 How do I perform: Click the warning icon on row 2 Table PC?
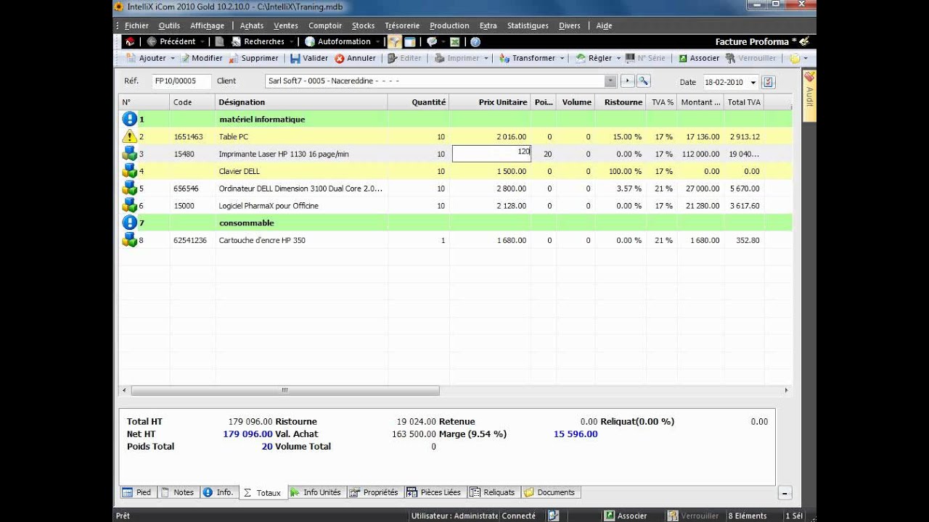tap(129, 136)
